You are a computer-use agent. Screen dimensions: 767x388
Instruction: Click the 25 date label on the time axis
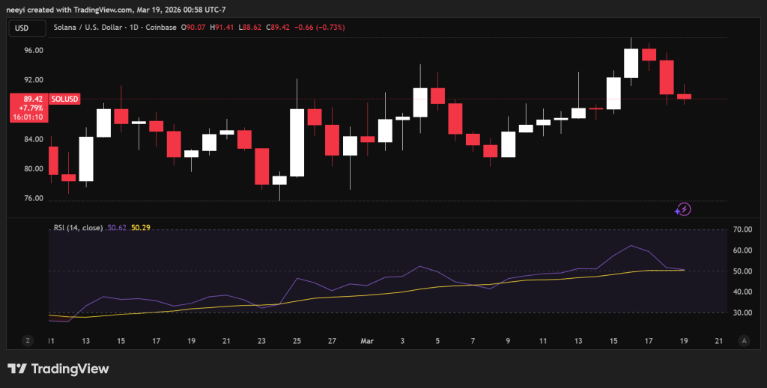point(297,341)
